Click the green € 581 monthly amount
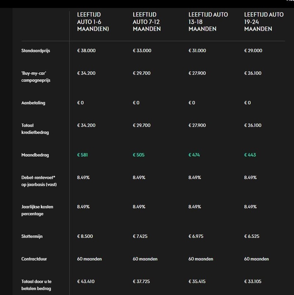 click(83, 155)
